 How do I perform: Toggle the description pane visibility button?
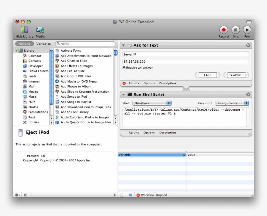(x=26, y=195)
